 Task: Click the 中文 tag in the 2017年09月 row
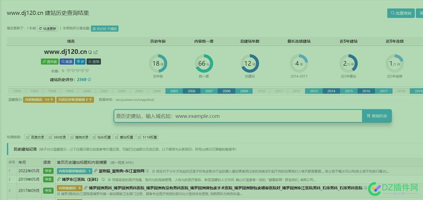tap(48, 190)
